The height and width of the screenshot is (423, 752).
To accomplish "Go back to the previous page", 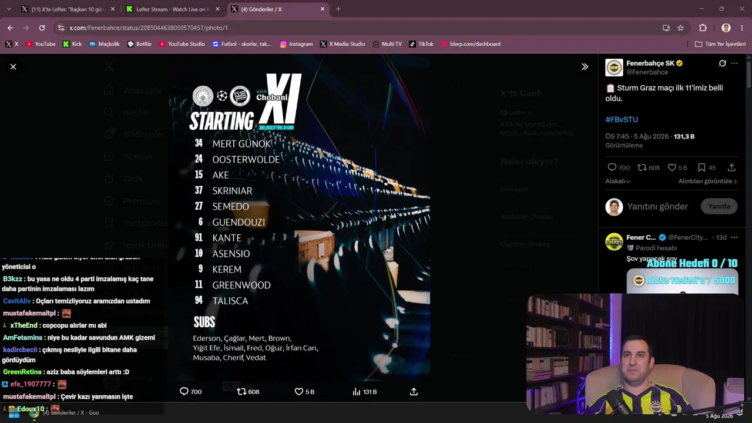I will tap(10, 28).
